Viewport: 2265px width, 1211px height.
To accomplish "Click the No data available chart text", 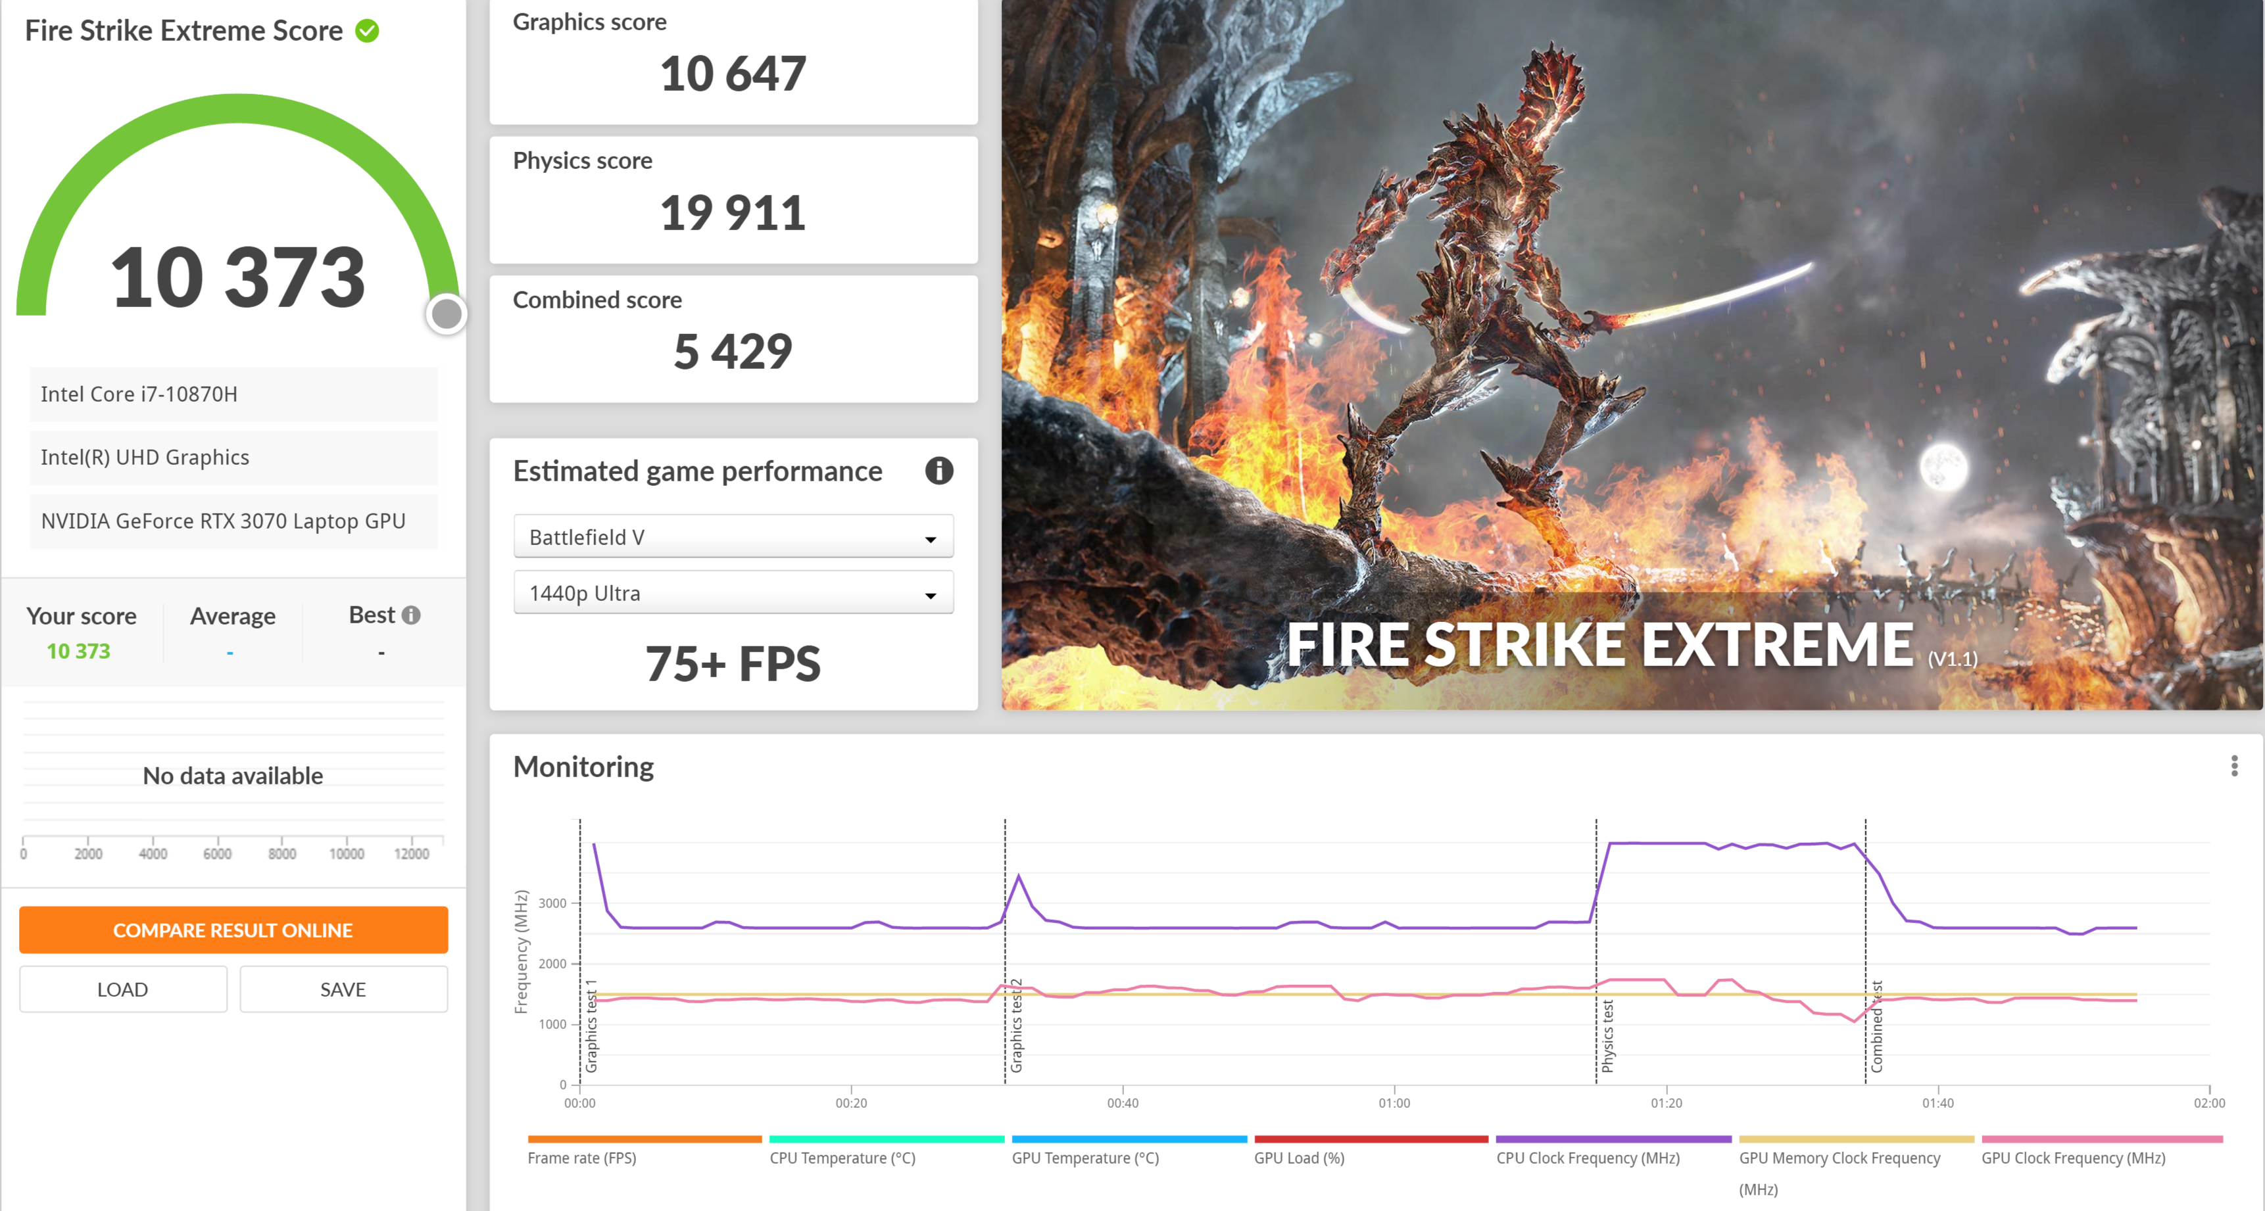I will tap(233, 776).
